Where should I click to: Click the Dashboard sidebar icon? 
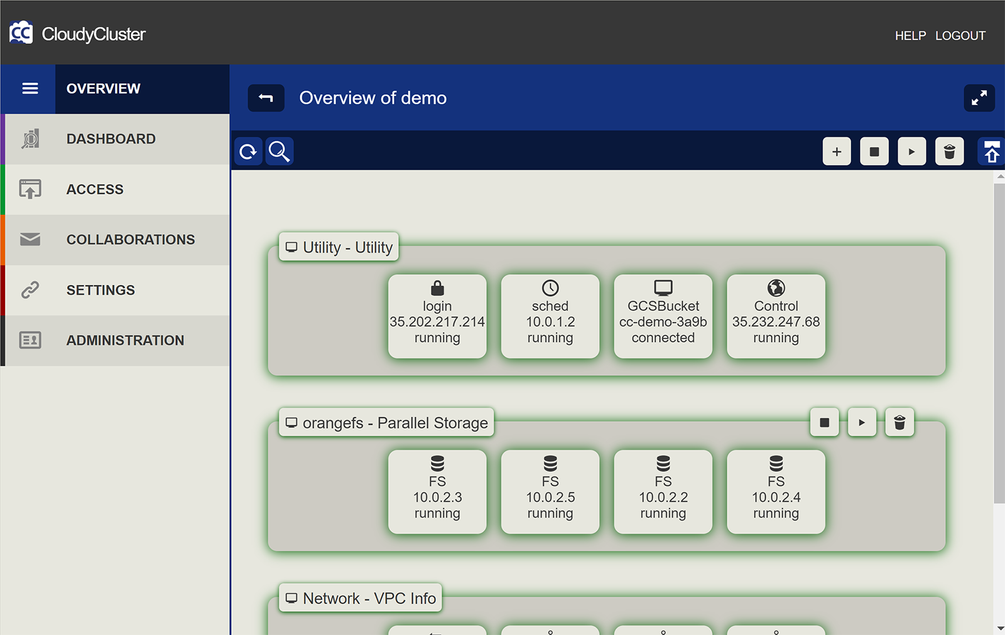point(30,139)
